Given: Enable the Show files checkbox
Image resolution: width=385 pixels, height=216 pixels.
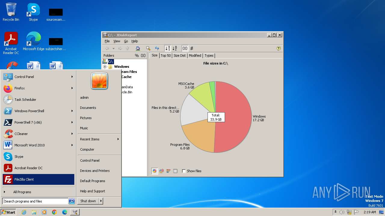Looking at the screenshot, I should [x=184, y=171].
